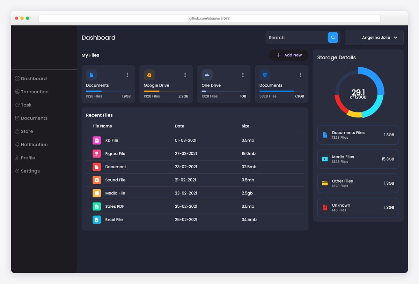Image resolution: width=419 pixels, height=284 pixels.
Task: Click the Settings gear icon in sidebar
Action: (x=17, y=171)
